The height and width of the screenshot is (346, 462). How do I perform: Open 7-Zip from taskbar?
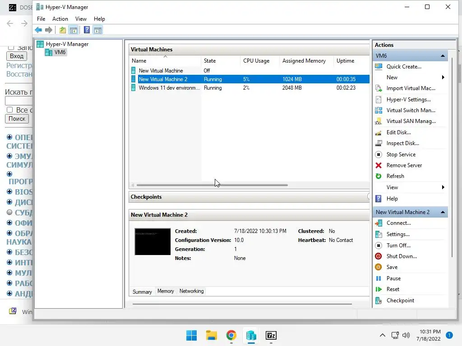point(271,335)
